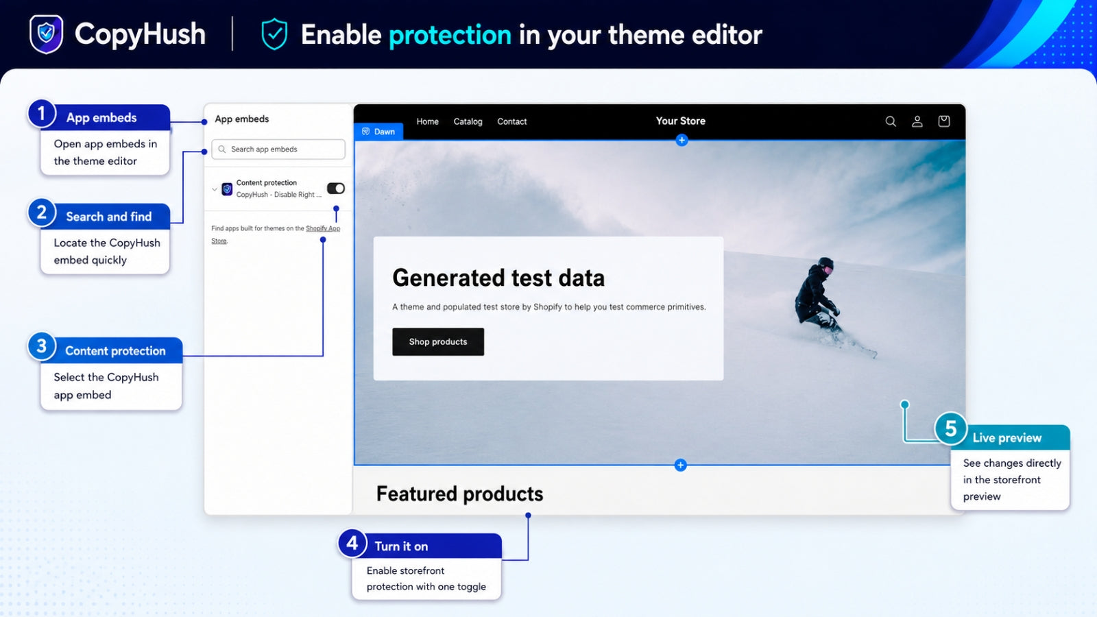Click the Shop products button
The image size is (1097, 617).
click(x=438, y=341)
